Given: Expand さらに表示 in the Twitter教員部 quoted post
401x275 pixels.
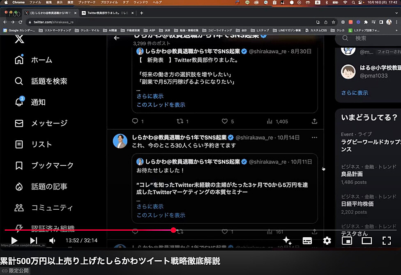Looking at the screenshot, I should click(150, 96).
